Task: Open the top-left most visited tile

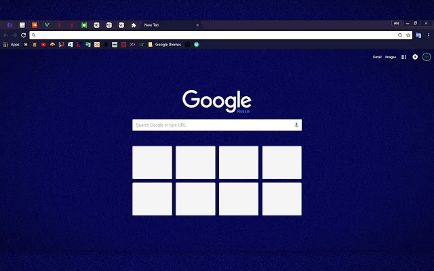Action: [152, 163]
